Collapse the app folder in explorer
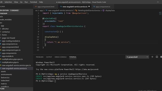The height and width of the screenshot is (91, 162). [x=3, y=26]
